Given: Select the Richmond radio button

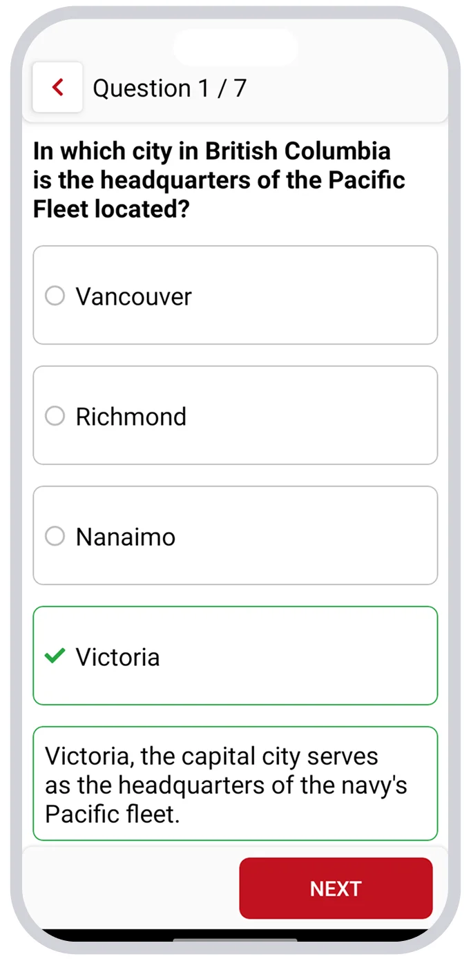Looking at the screenshot, I should pyautogui.click(x=55, y=416).
